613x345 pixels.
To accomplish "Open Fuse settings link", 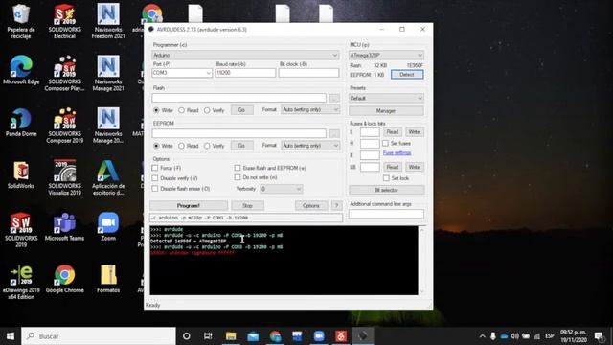I will coord(397,153).
